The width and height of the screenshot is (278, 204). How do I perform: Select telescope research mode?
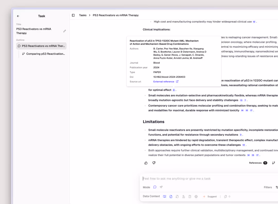click(161, 187)
